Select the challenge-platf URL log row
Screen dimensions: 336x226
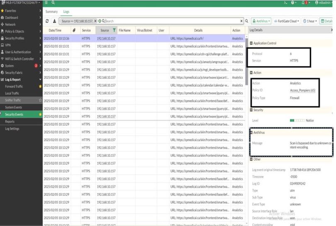(x=144, y=54)
